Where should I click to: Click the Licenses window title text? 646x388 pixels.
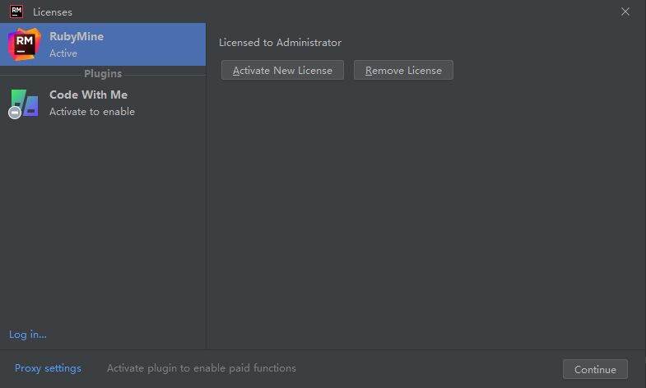coord(53,12)
